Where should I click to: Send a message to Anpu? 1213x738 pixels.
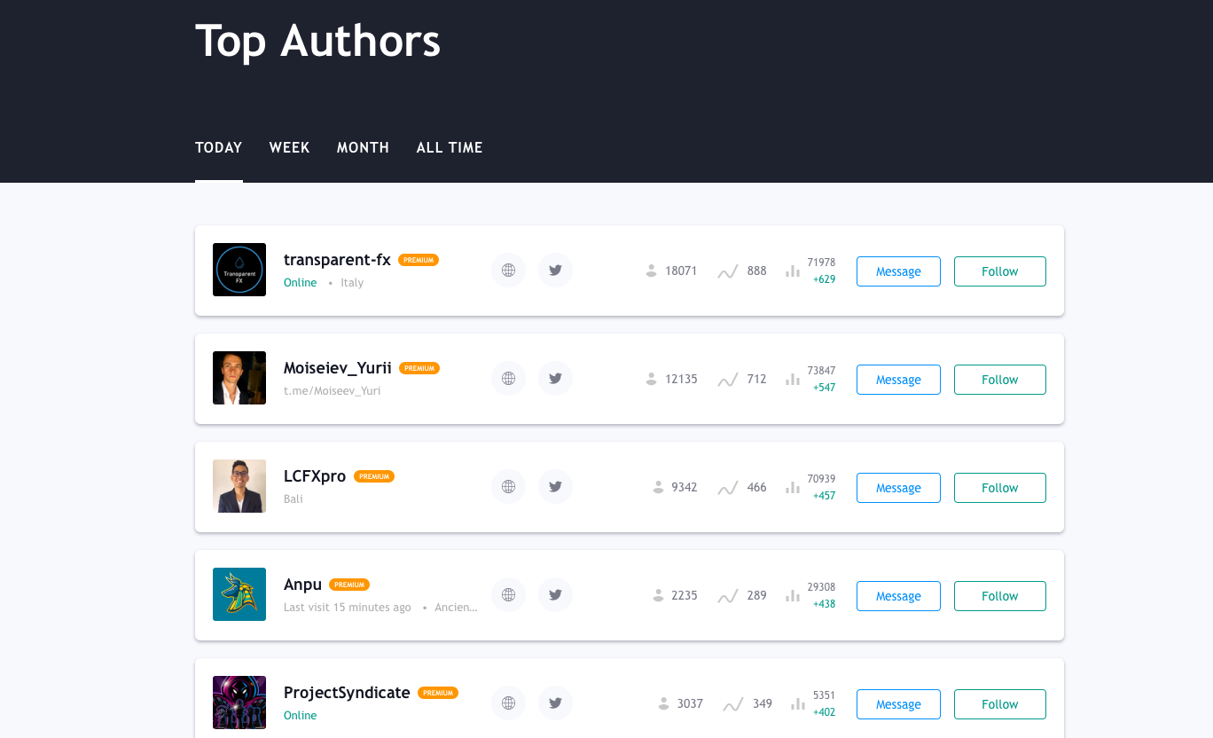pos(897,596)
